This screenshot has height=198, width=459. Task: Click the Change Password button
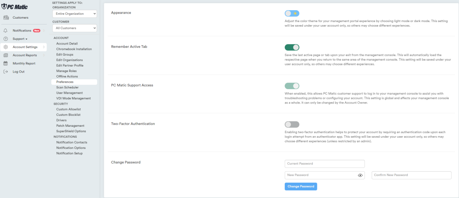tap(300, 186)
